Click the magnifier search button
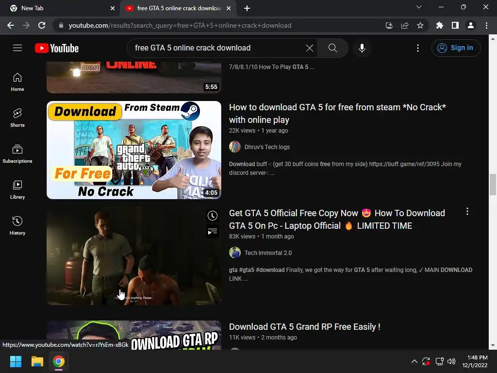497x373 pixels. (x=332, y=48)
